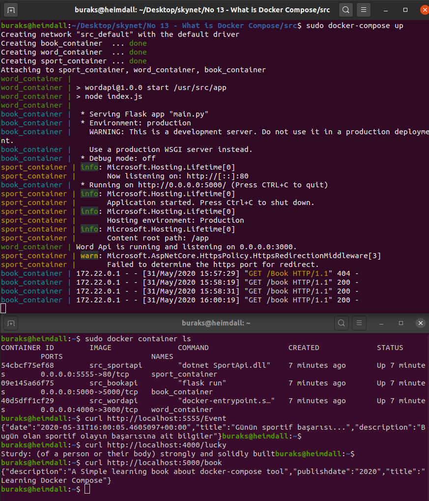
Task: Click the new-tab icon in the bottom header bar
Action: click(11, 323)
